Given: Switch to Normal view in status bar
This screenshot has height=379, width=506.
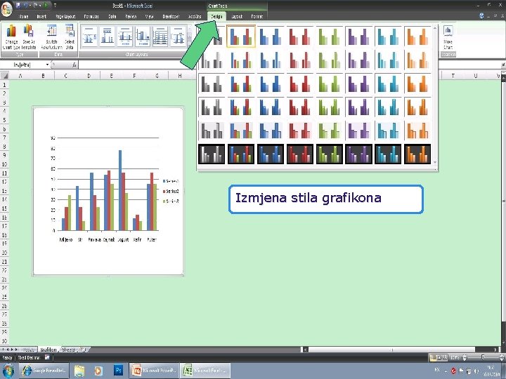Looking at the screenshot, I should pos(434,357).
